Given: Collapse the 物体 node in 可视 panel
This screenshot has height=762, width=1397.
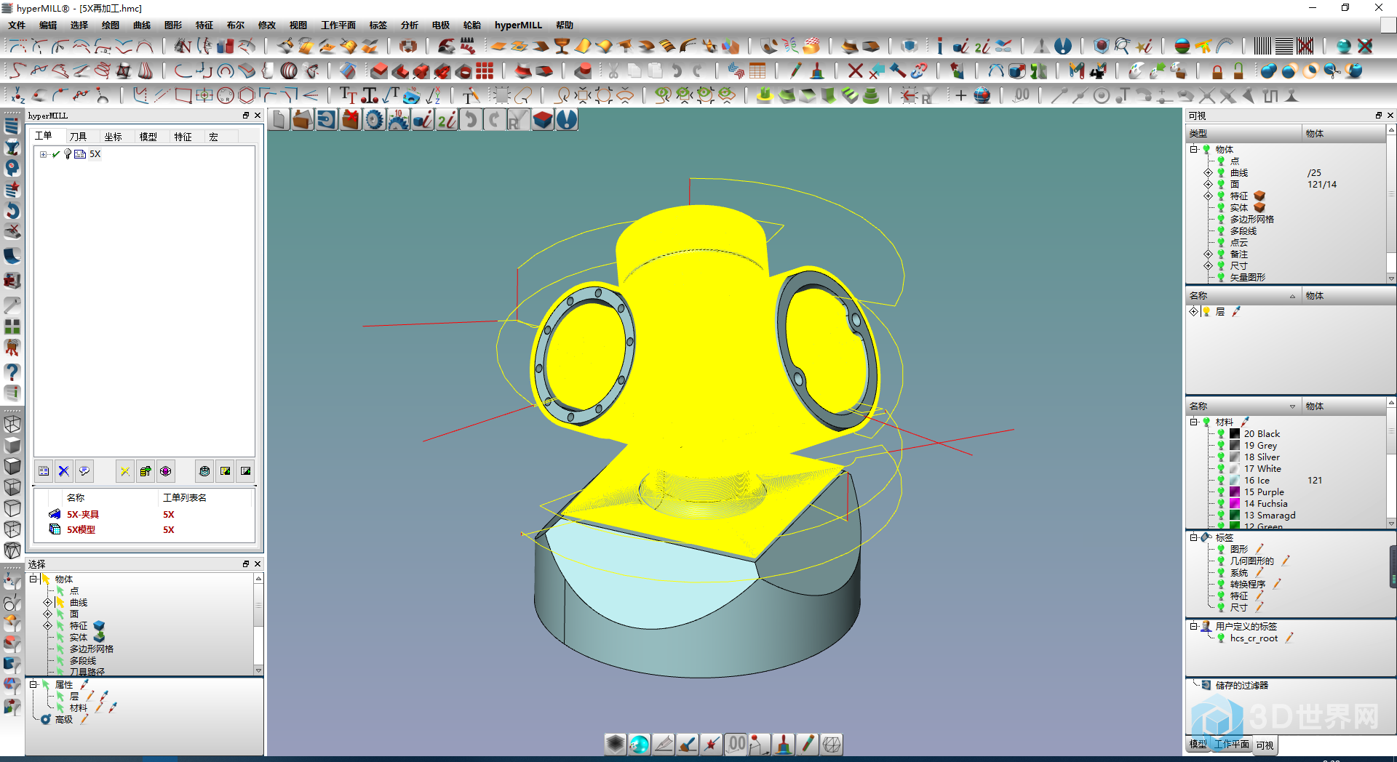Looking at the screenshot, I should (1194, 149).
